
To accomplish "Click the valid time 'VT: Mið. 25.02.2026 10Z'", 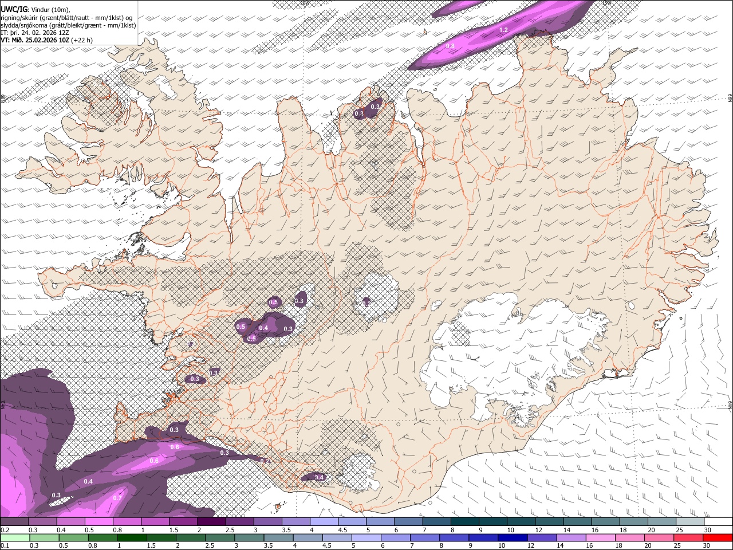I will 36,40.
